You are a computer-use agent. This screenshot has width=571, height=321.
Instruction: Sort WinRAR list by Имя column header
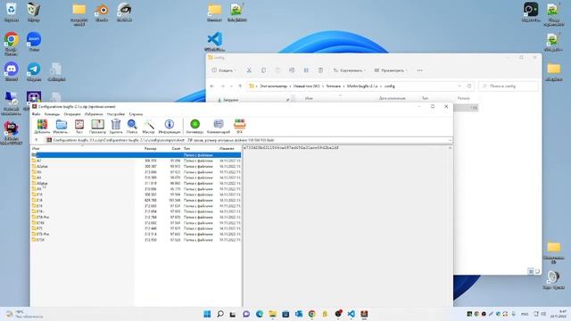pyautogui.click(x=36, y=149)
